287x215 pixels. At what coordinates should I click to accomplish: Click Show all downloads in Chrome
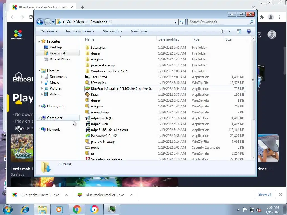point(265,195)
